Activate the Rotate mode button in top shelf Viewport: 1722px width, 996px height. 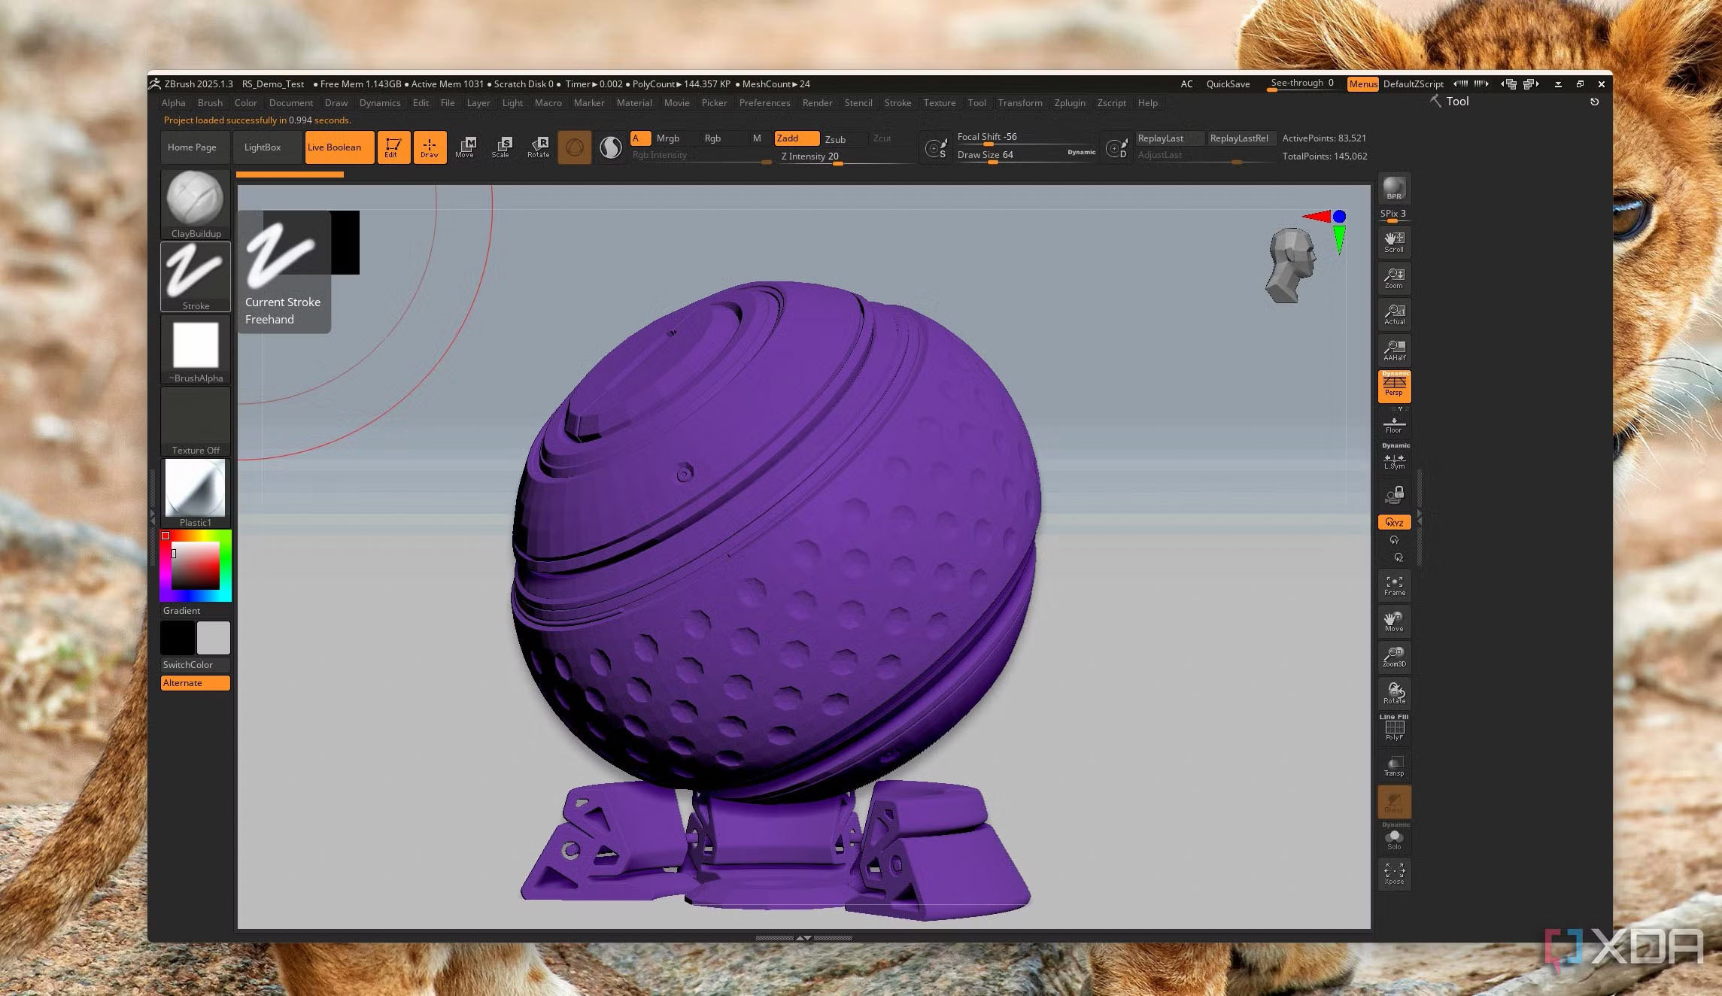pos(539,147)
